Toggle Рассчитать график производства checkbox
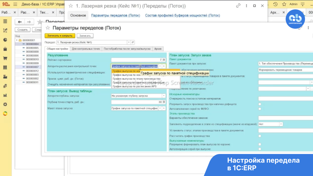 point(260,136)
